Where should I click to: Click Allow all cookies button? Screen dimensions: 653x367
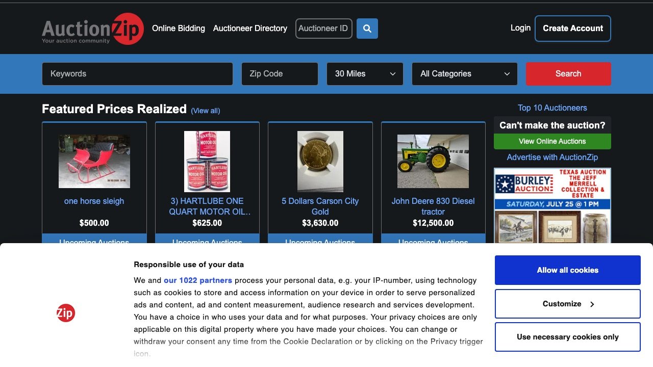(568, 270)
